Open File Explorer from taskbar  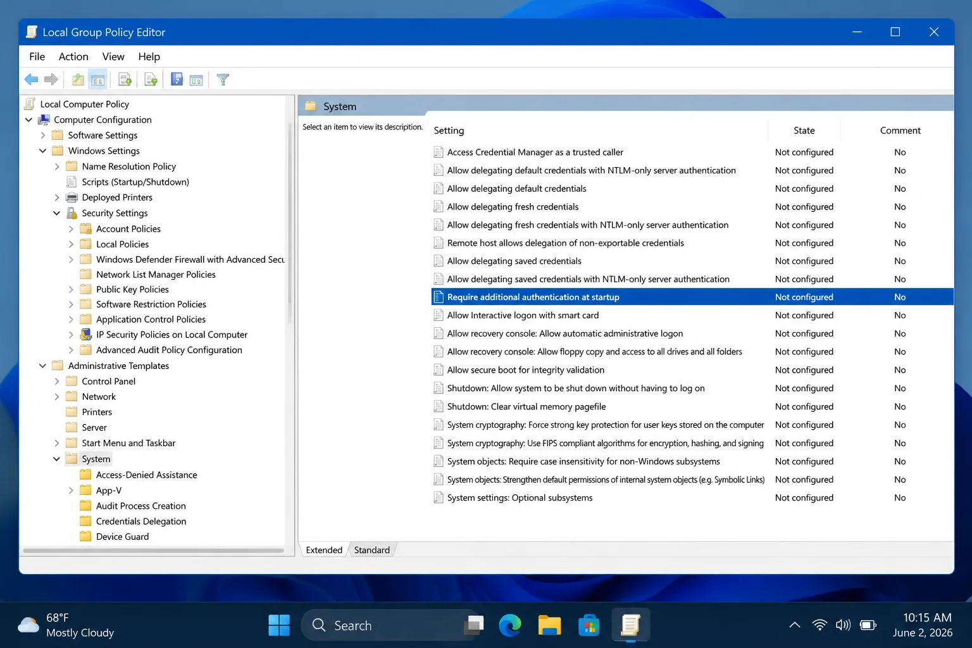[549, 625]
